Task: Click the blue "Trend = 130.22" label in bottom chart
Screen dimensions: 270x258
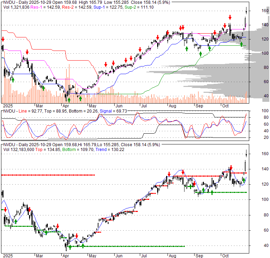Action: (110, 150)
